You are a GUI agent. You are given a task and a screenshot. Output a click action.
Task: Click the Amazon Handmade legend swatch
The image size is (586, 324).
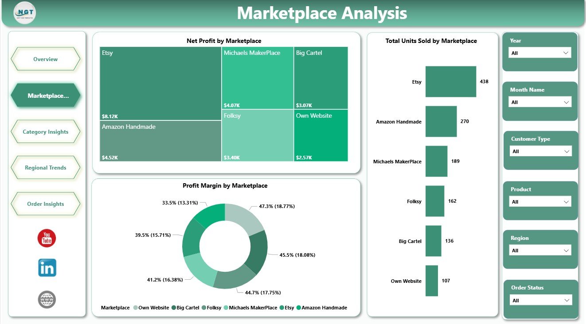coord(299,308)
